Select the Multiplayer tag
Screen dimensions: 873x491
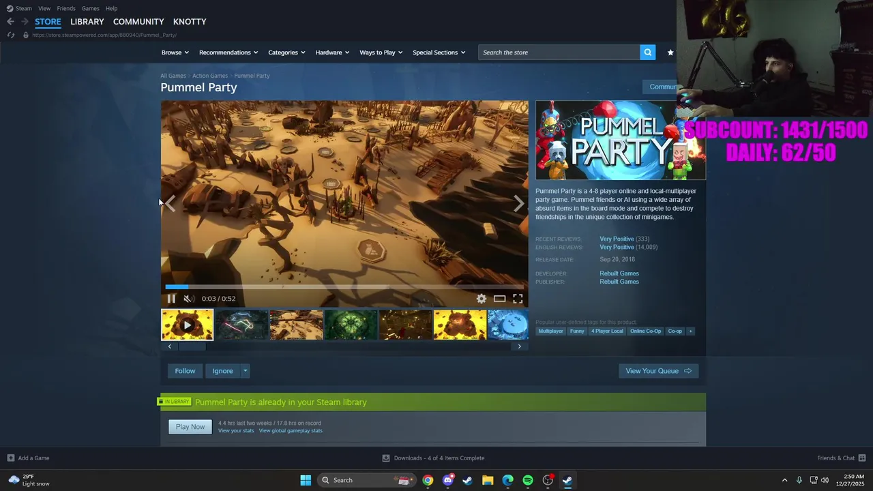coord(550,331)
